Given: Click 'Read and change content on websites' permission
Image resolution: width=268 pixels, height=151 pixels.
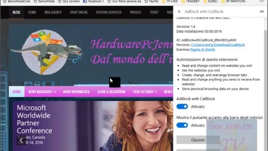Looking at the screenshot, I should click(217, 66).
